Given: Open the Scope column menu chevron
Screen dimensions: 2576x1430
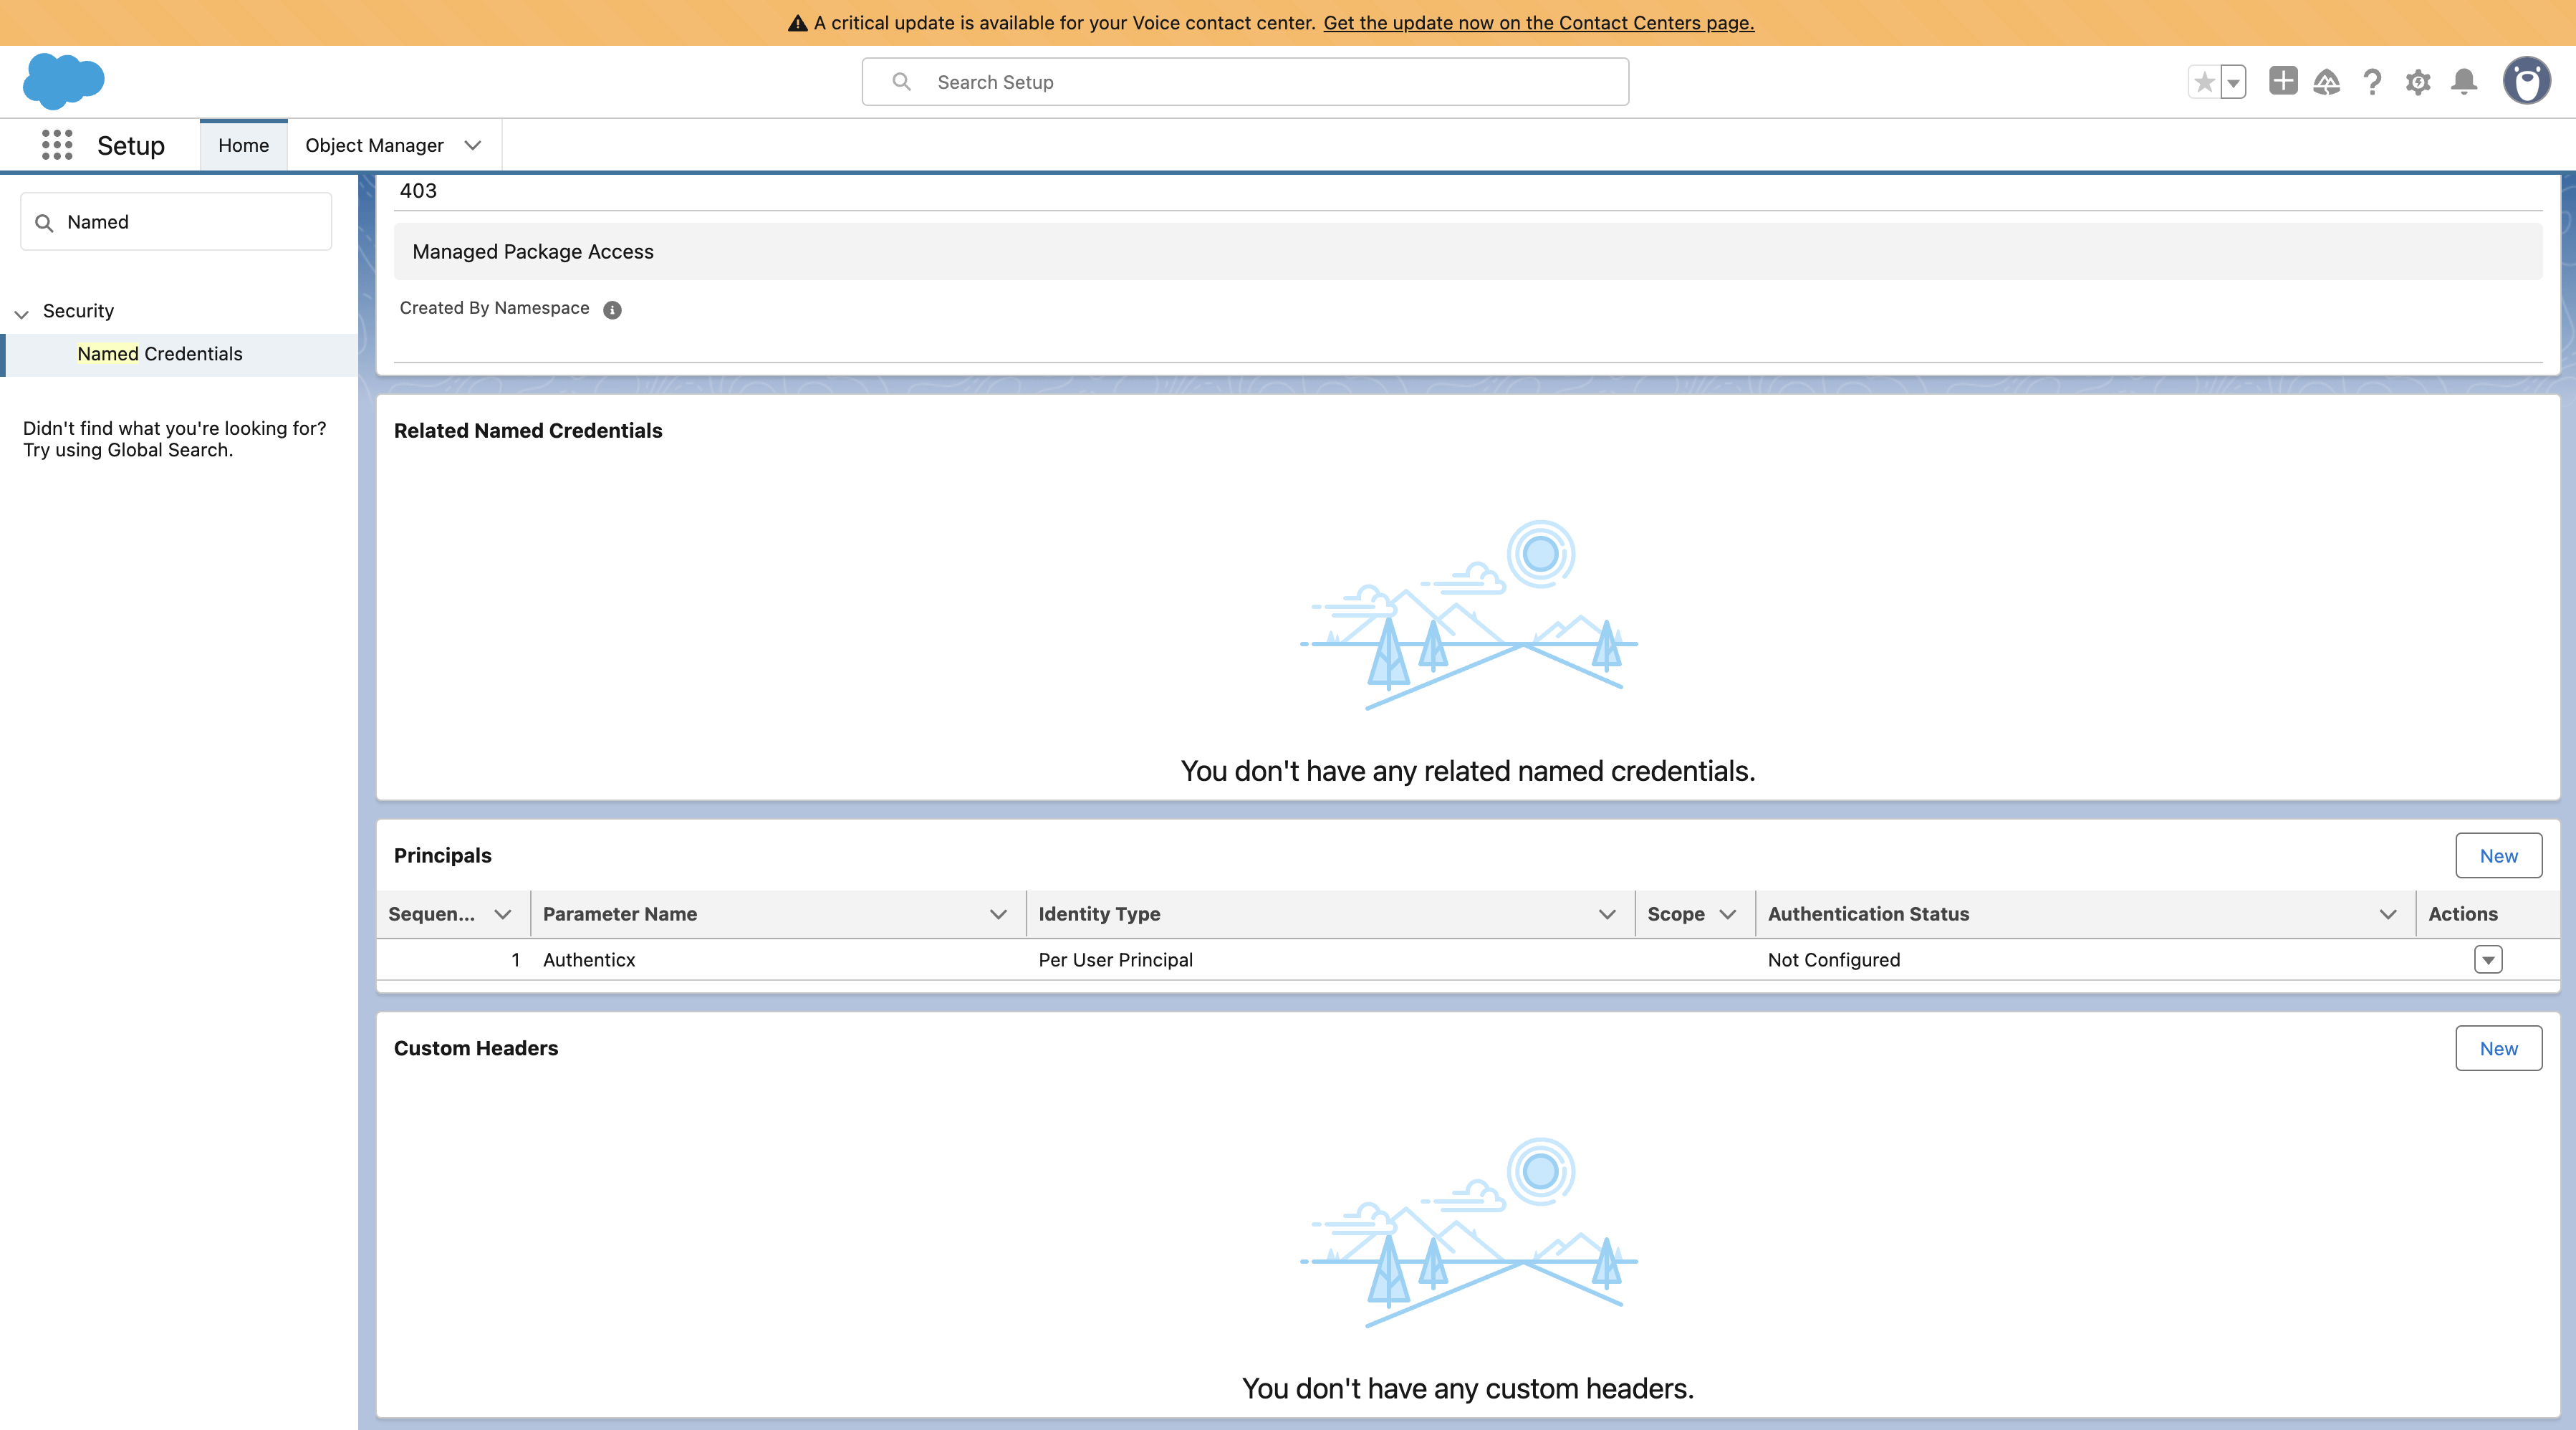Looking at the screenshot, I should [x=1727, y=914].
